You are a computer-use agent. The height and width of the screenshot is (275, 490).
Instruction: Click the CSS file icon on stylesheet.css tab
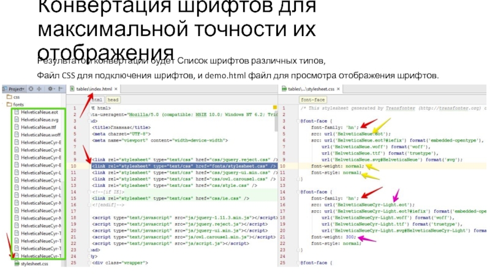tap(284, 89)
